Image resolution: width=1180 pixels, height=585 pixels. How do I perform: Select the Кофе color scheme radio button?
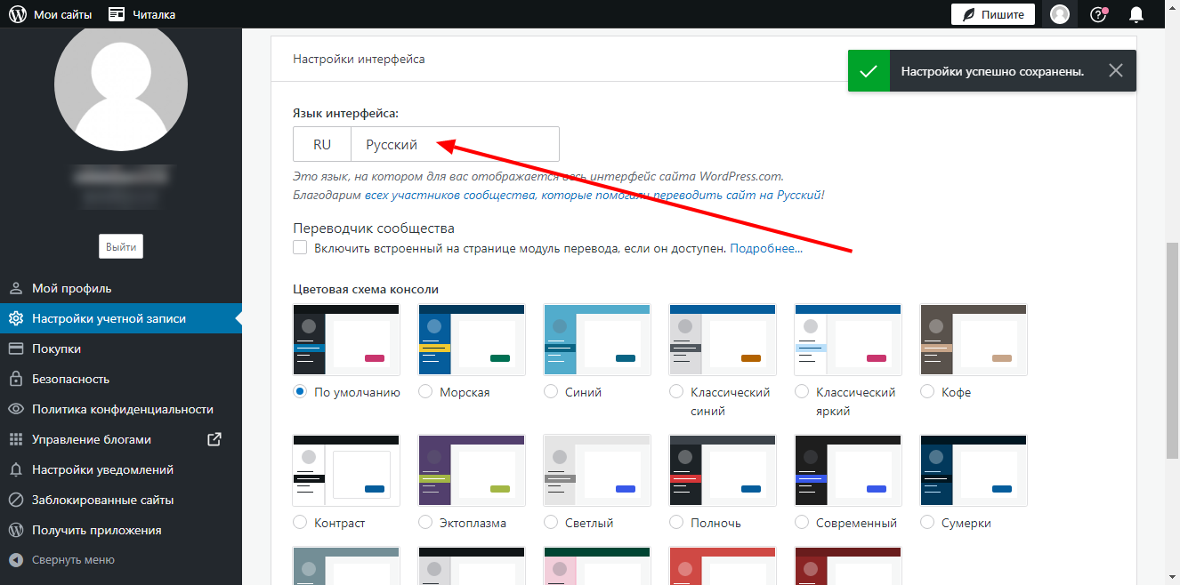tap(927, 391)
